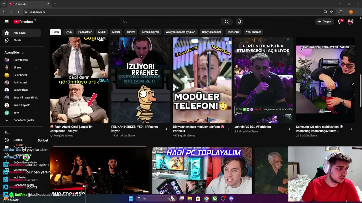Go back with the browser back arrow
Image resolution: width=362 pixels, height=203 pixels.
tap(4, 12)
